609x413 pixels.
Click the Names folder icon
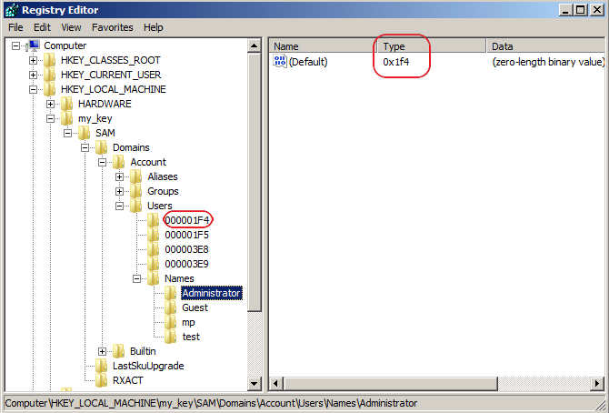154,278
